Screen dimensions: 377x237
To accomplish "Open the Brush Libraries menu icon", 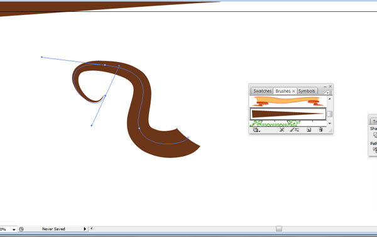I will click(256, 130).
